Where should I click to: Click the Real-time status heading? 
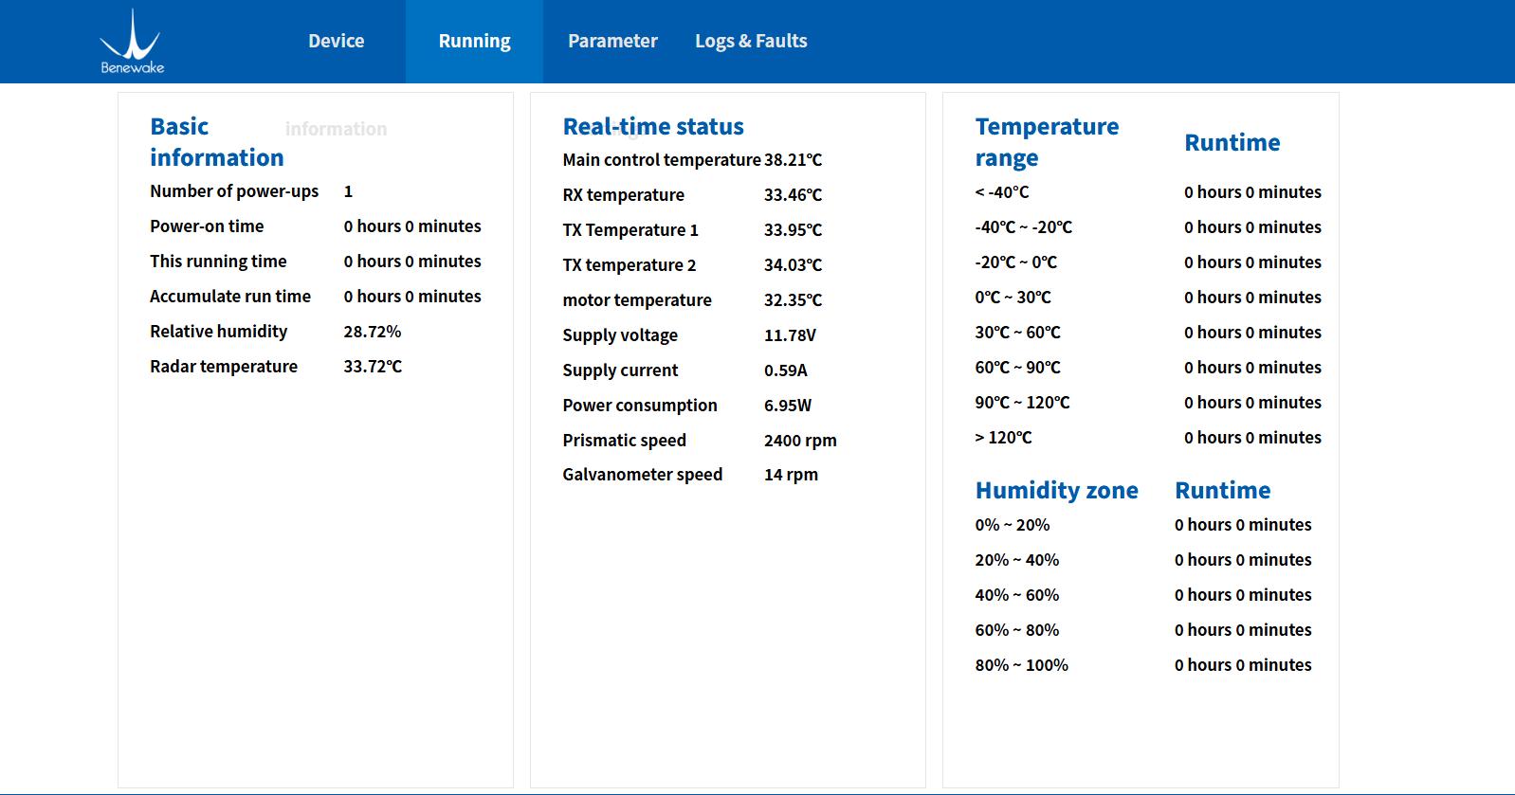point(653,126)
